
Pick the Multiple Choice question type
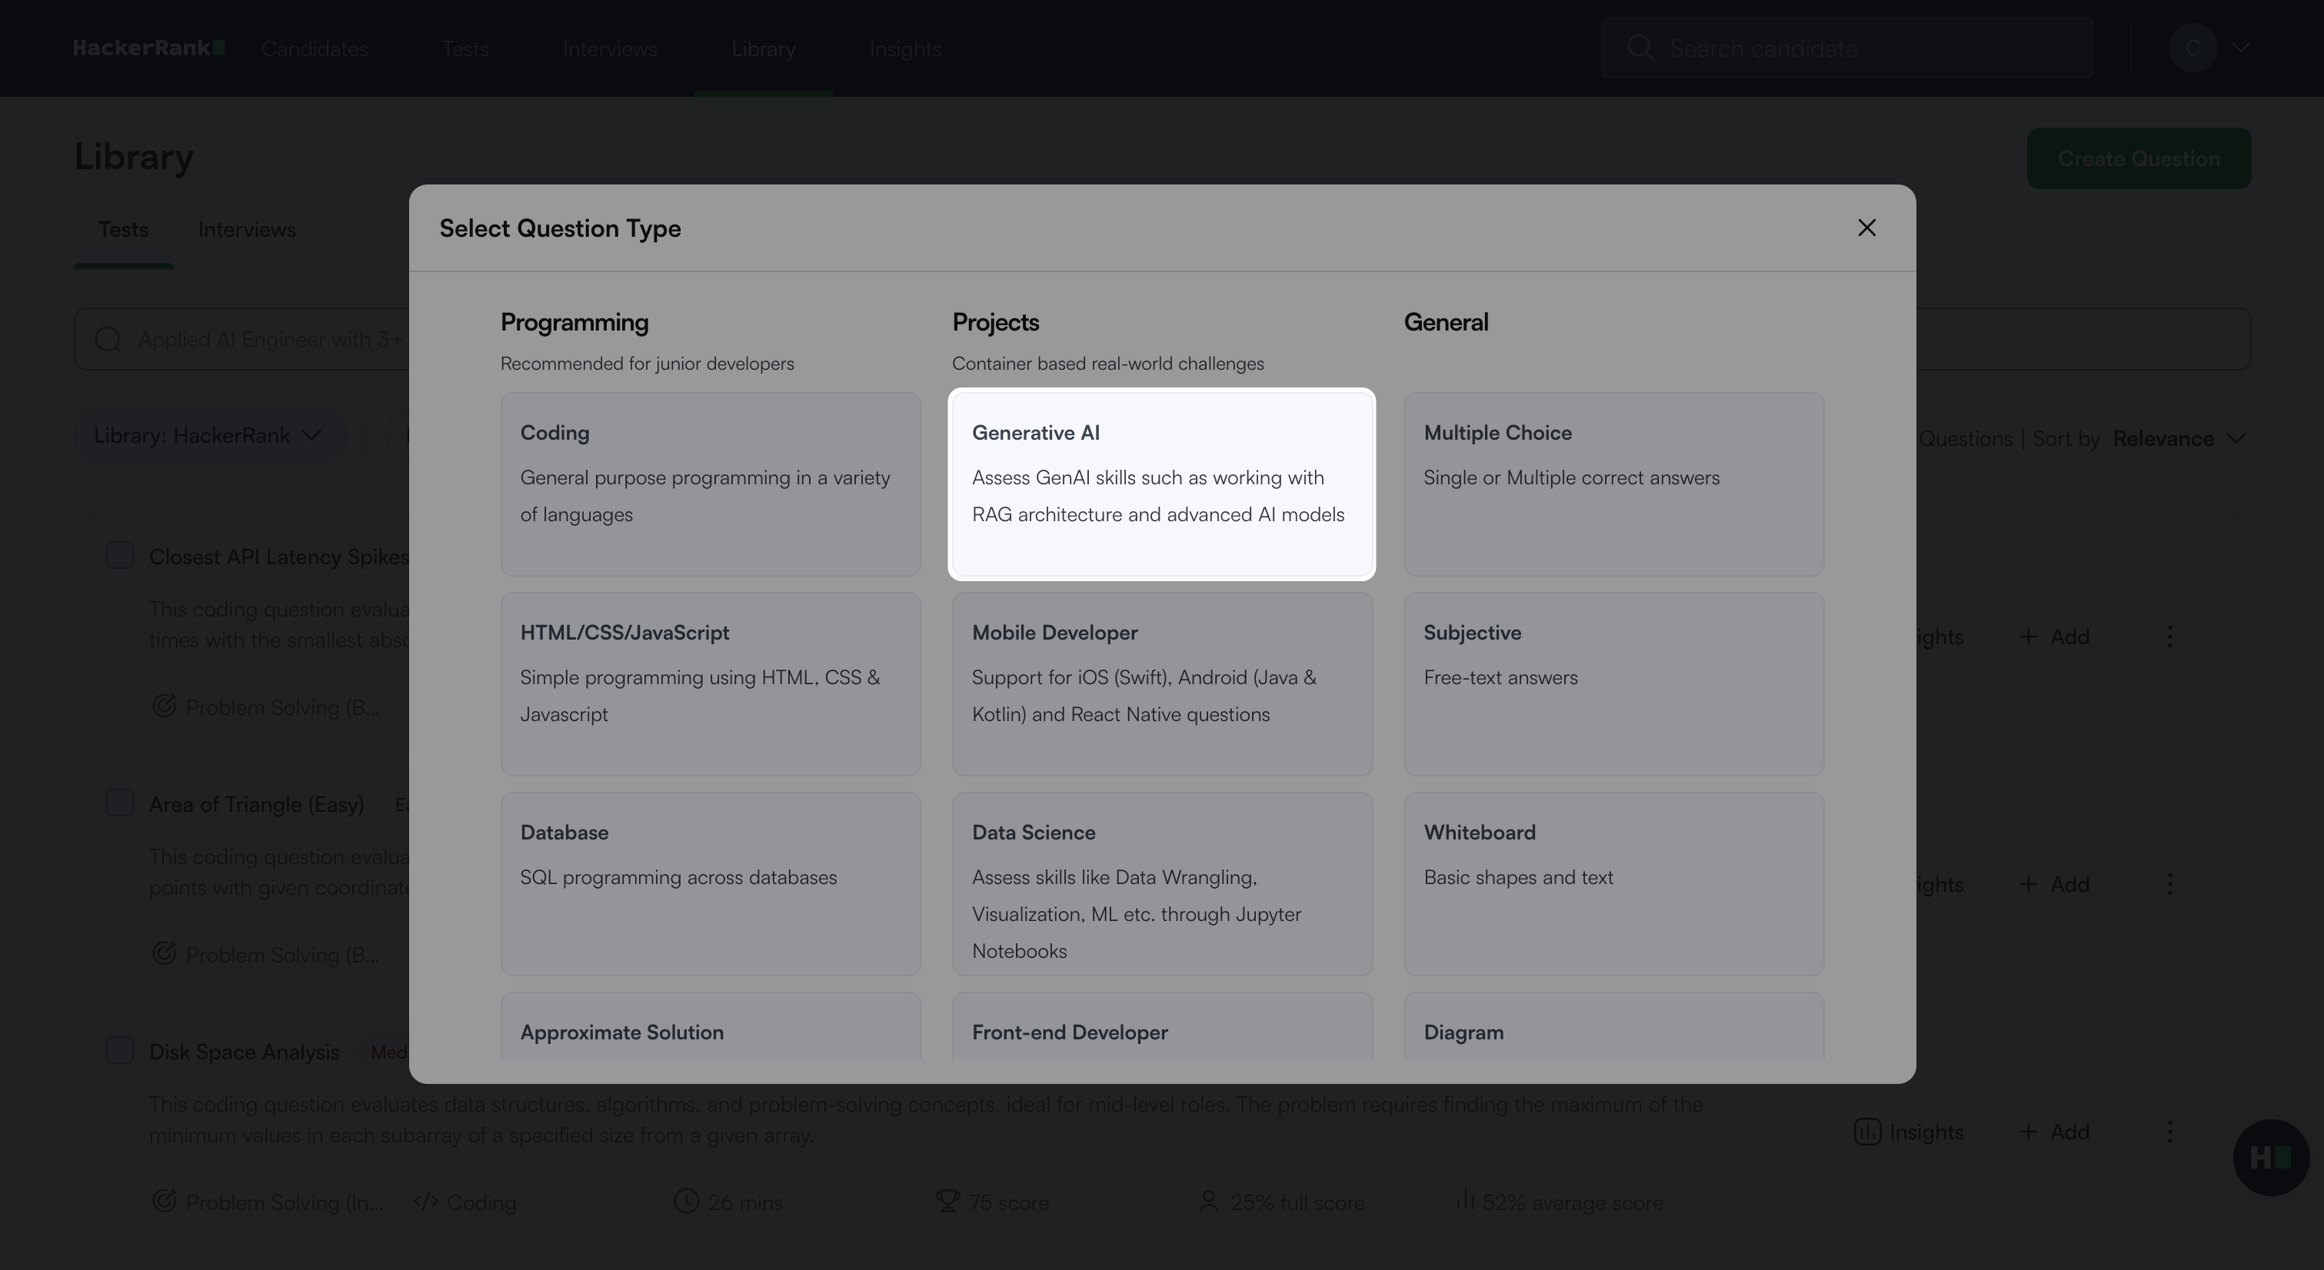pyautogui.click(x=1614, y=484)
